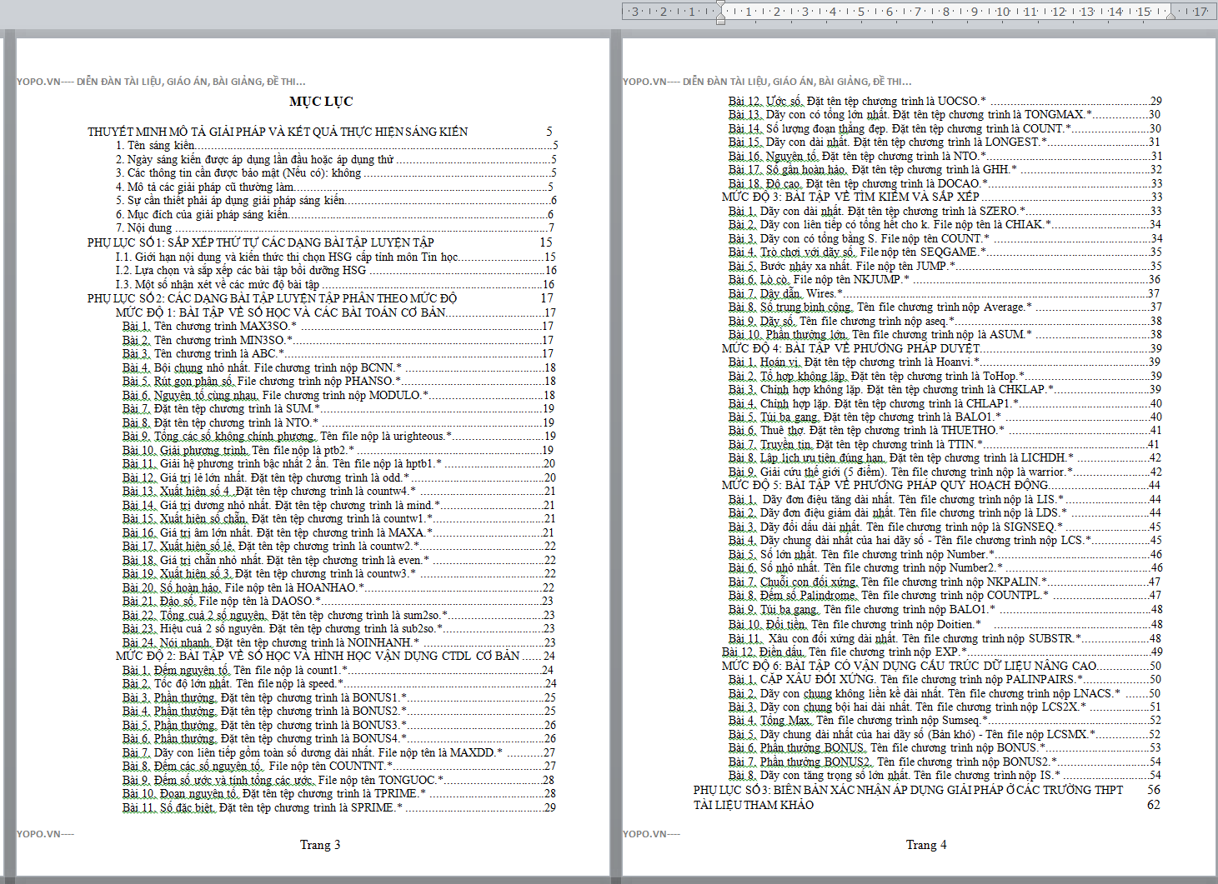Open PHỤ LỤC SỐ 3 entry

[927, 790]
